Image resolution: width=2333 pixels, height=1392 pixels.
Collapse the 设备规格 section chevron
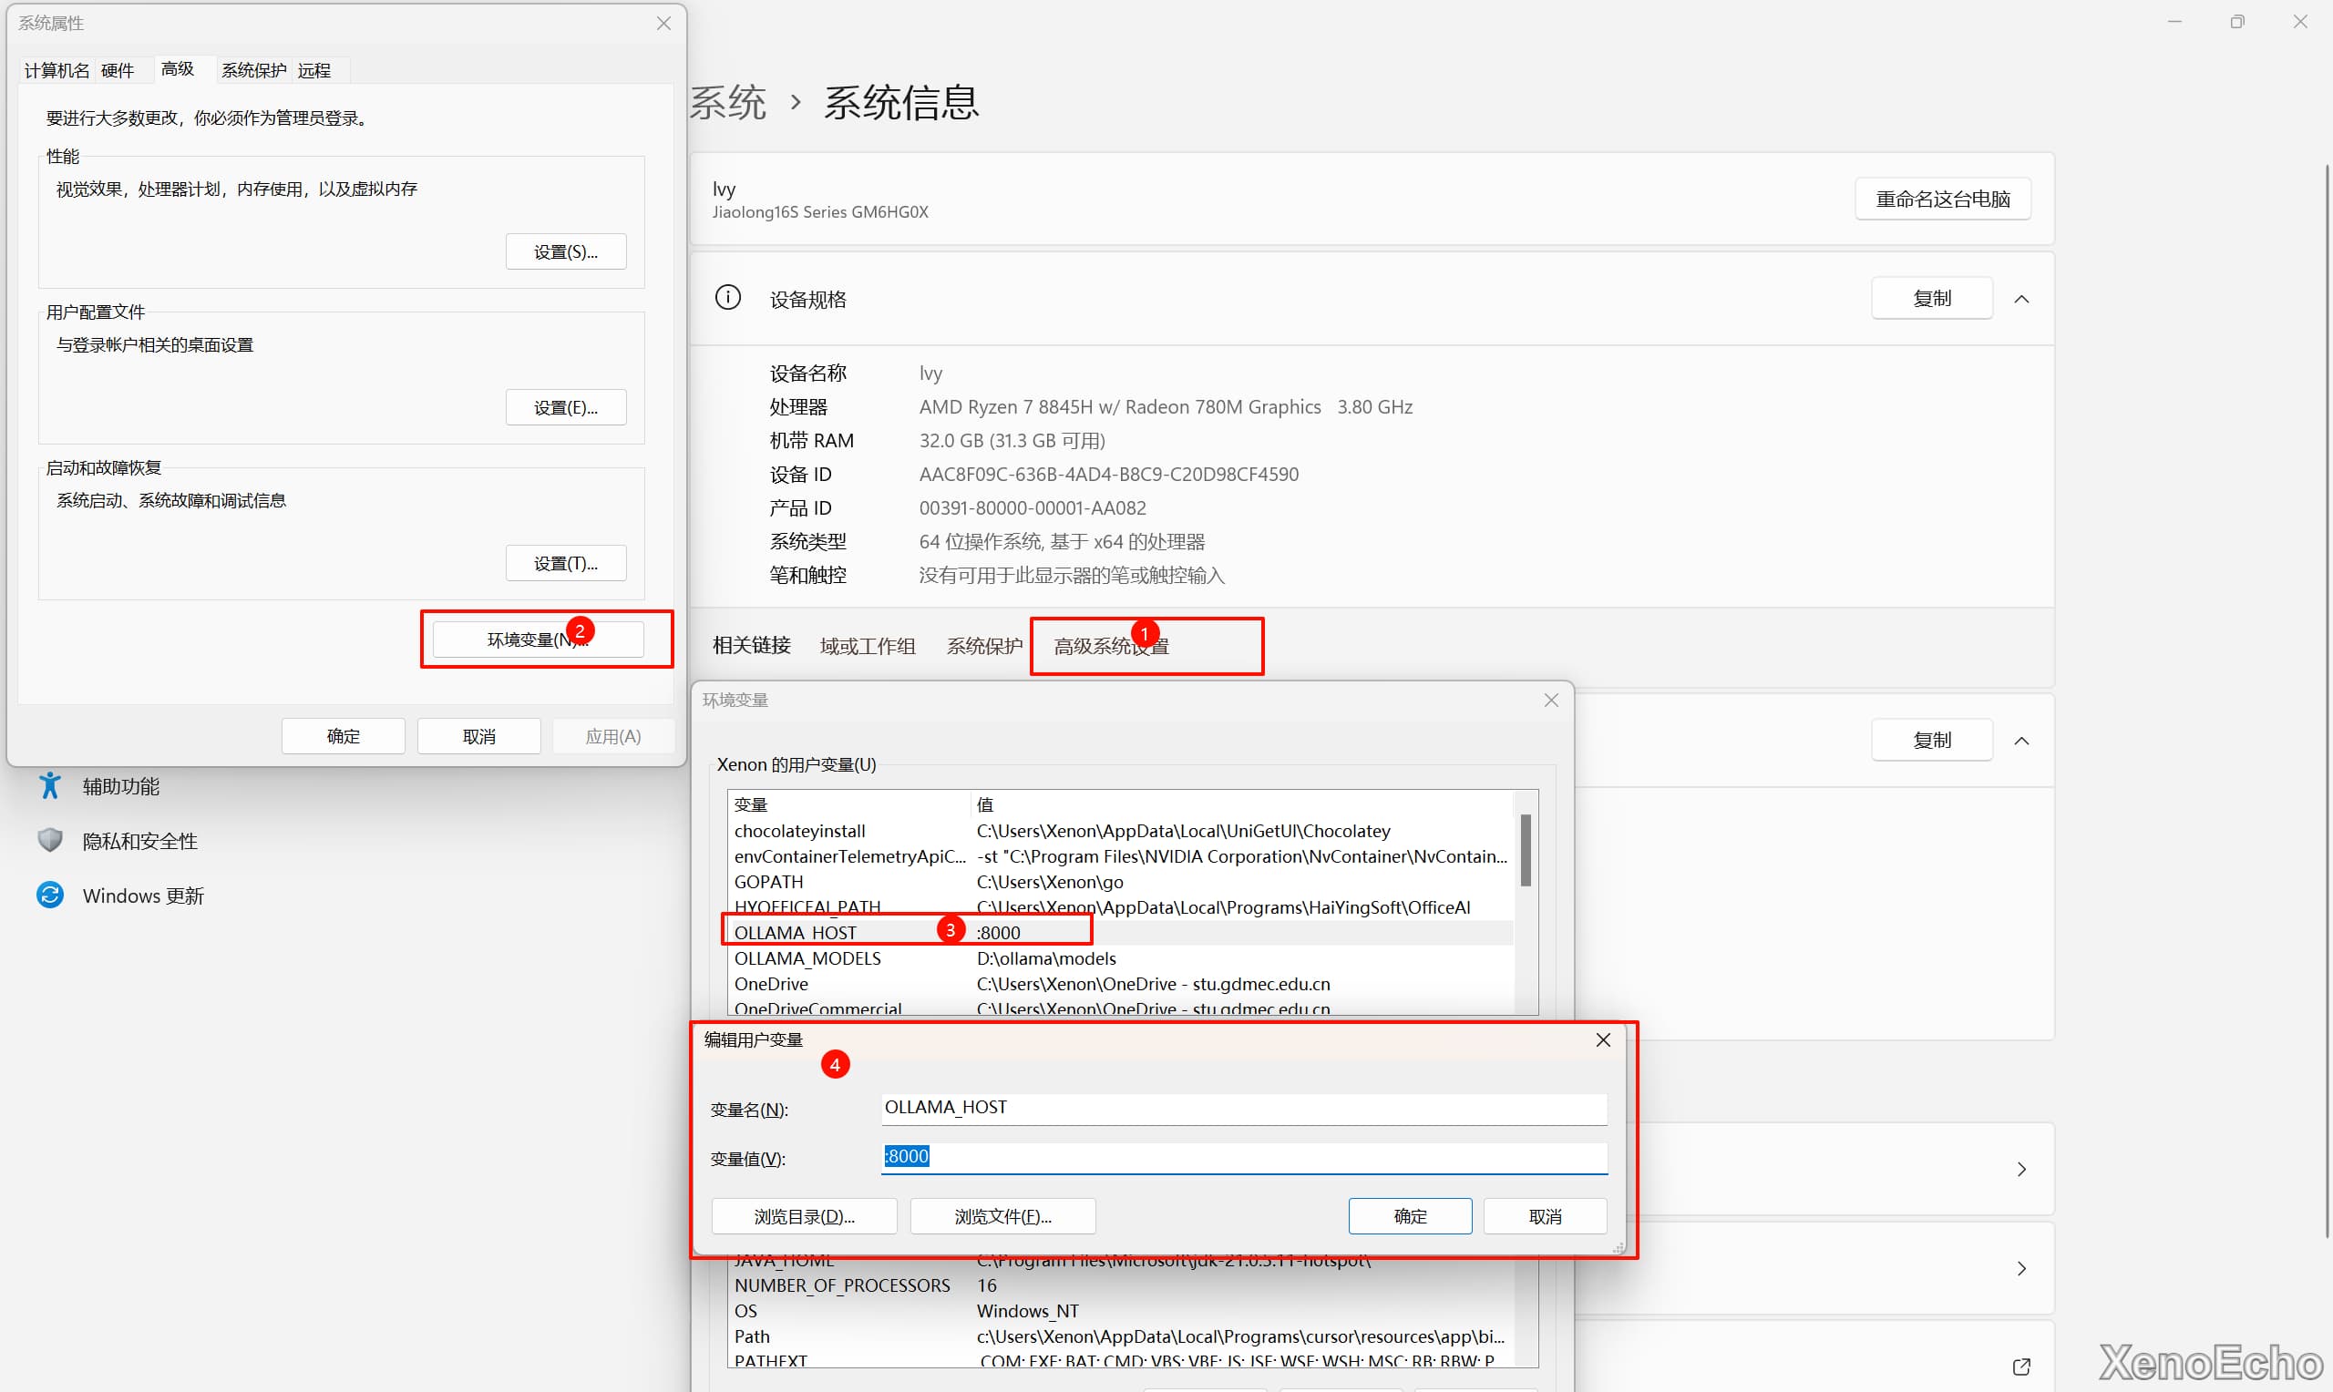[x=2021, y=299]
